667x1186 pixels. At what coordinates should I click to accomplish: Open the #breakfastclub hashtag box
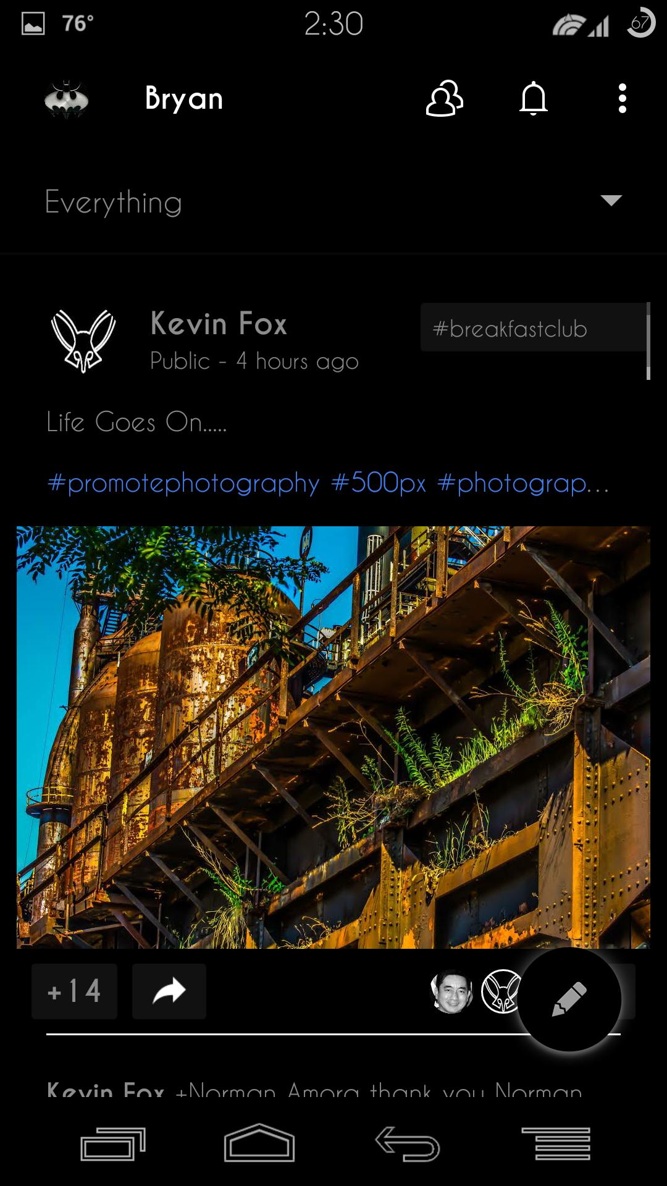pyautogui.click(x=534, y=327)
